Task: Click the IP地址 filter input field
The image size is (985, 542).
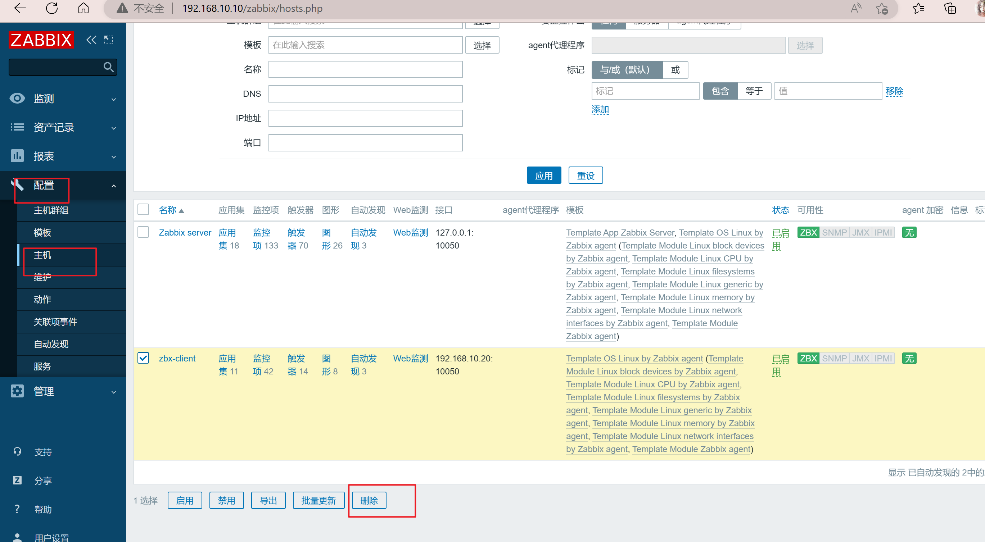Action: [x=365, y=118]
